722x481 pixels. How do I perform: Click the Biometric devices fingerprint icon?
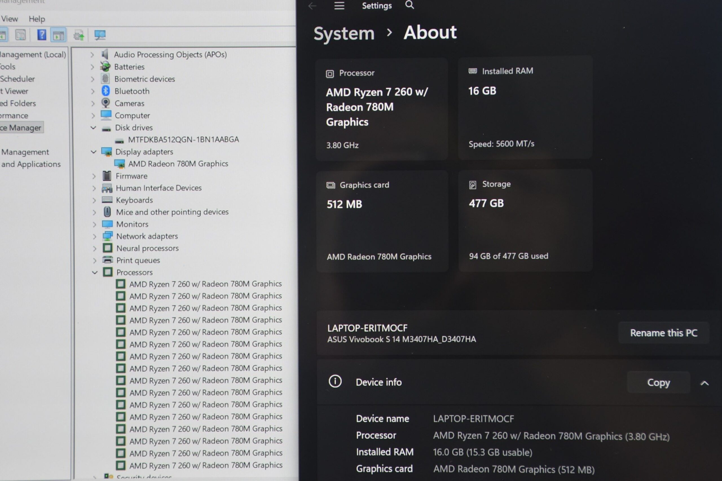[x=105, y=79]
